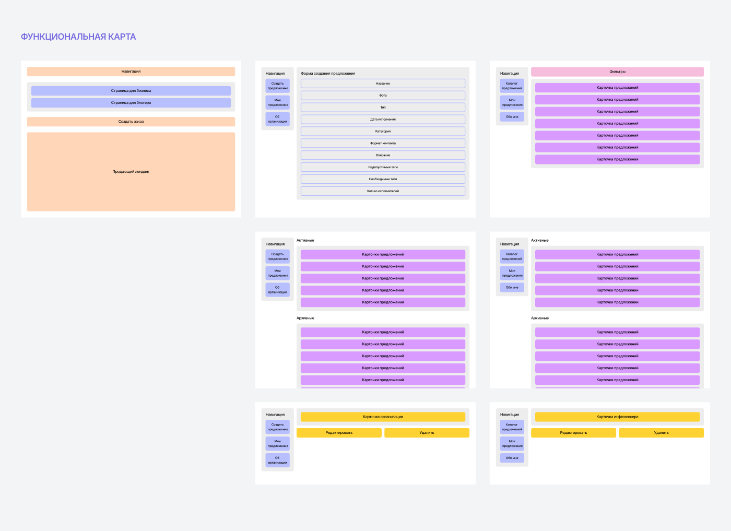Open Страница для бизнеса block
731x531 pixels.
[131, 91]
